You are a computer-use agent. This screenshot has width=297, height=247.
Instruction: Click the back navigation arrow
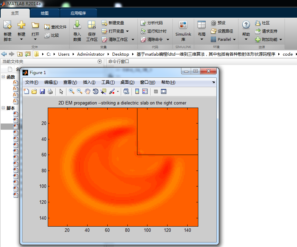[x=4, y=54]
